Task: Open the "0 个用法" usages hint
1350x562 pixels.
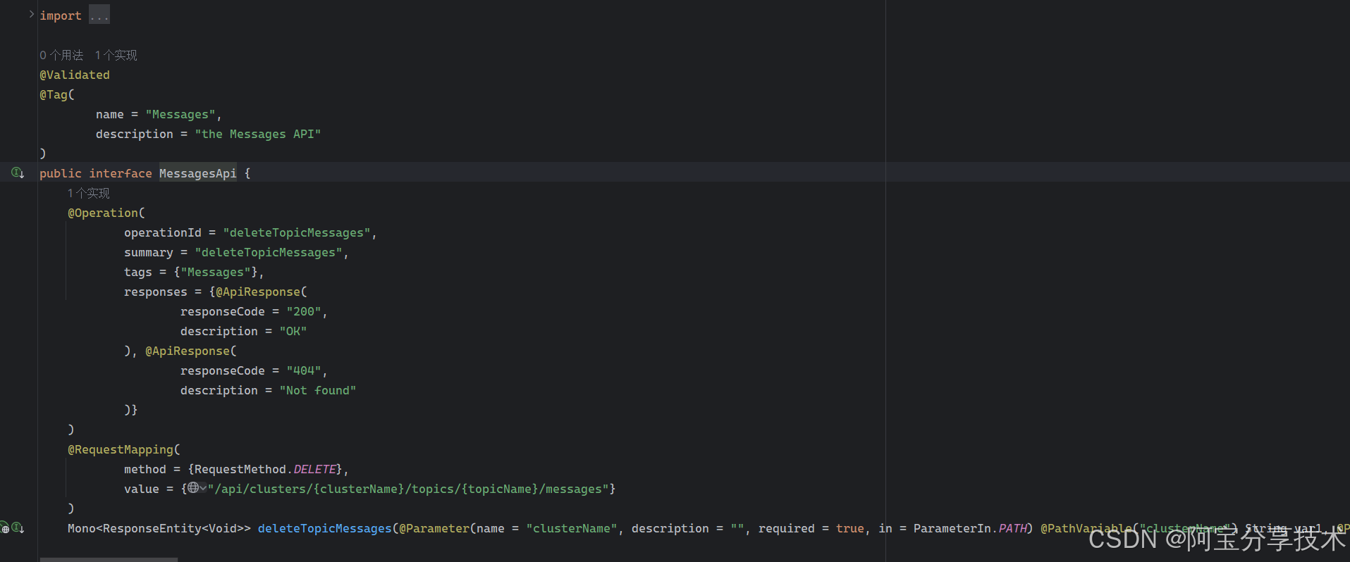Action: pyautogui.click(x=61, y=55)
